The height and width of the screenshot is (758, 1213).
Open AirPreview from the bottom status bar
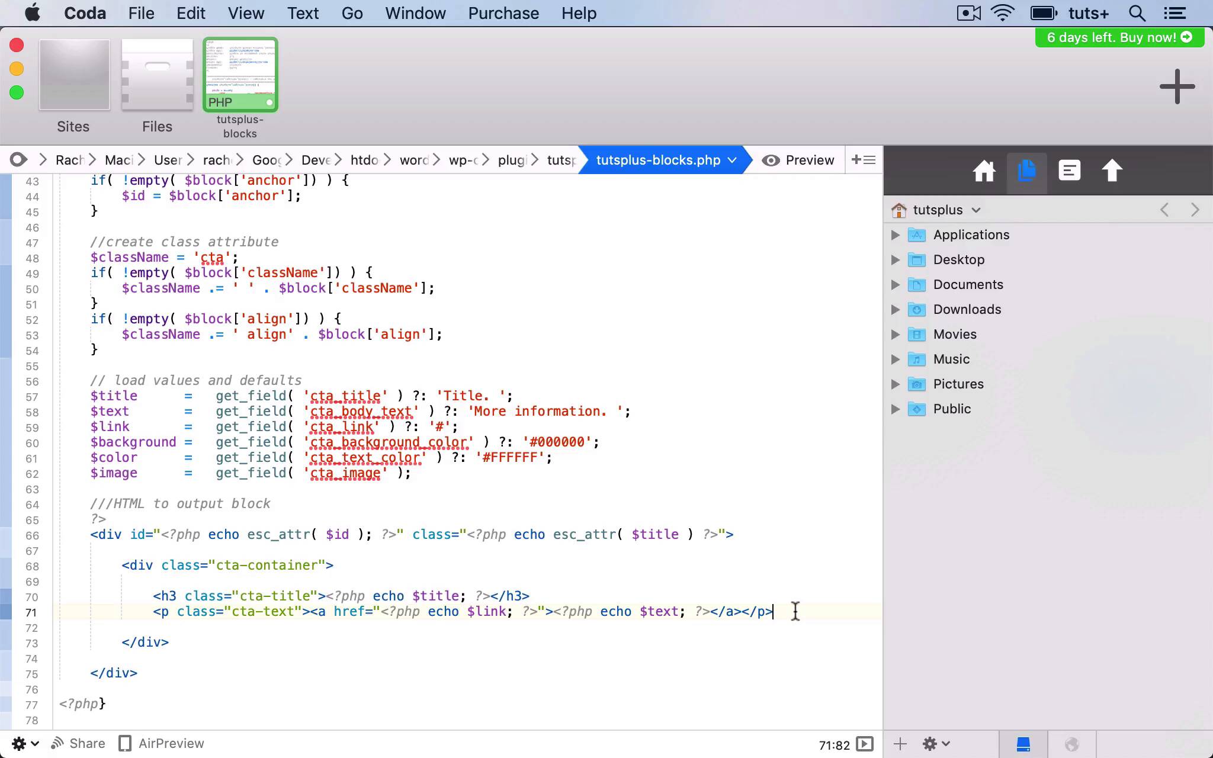point(160,743)
